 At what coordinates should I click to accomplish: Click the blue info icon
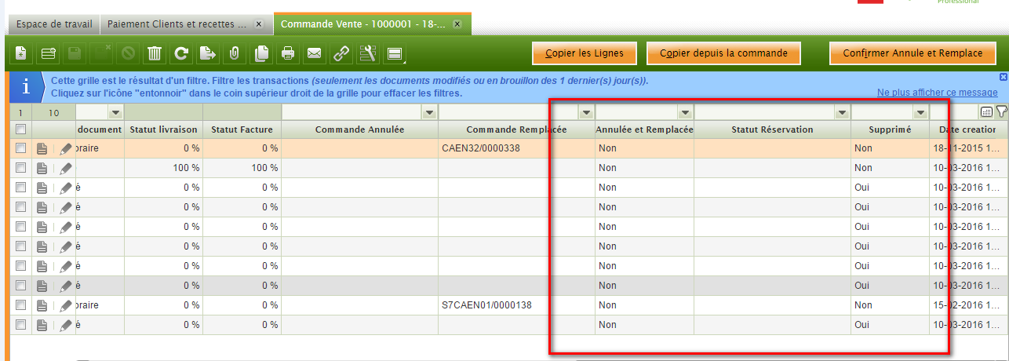click(x=27, y=86)
